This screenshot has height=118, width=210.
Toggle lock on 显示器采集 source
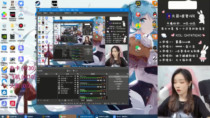tap(78, 91)
